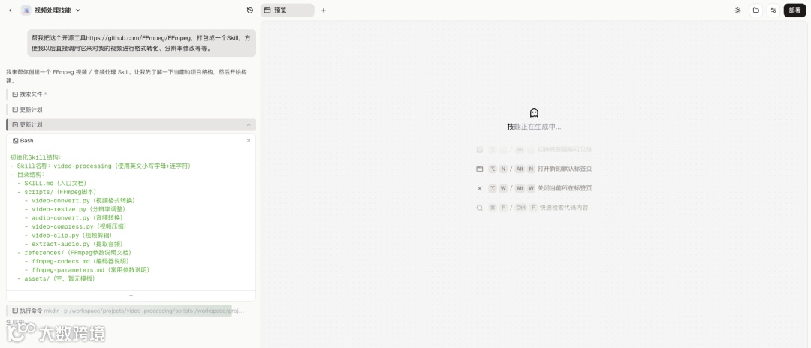Click the GitHub FFmpeg URL in message
The image size is (811, 348).
139,38
